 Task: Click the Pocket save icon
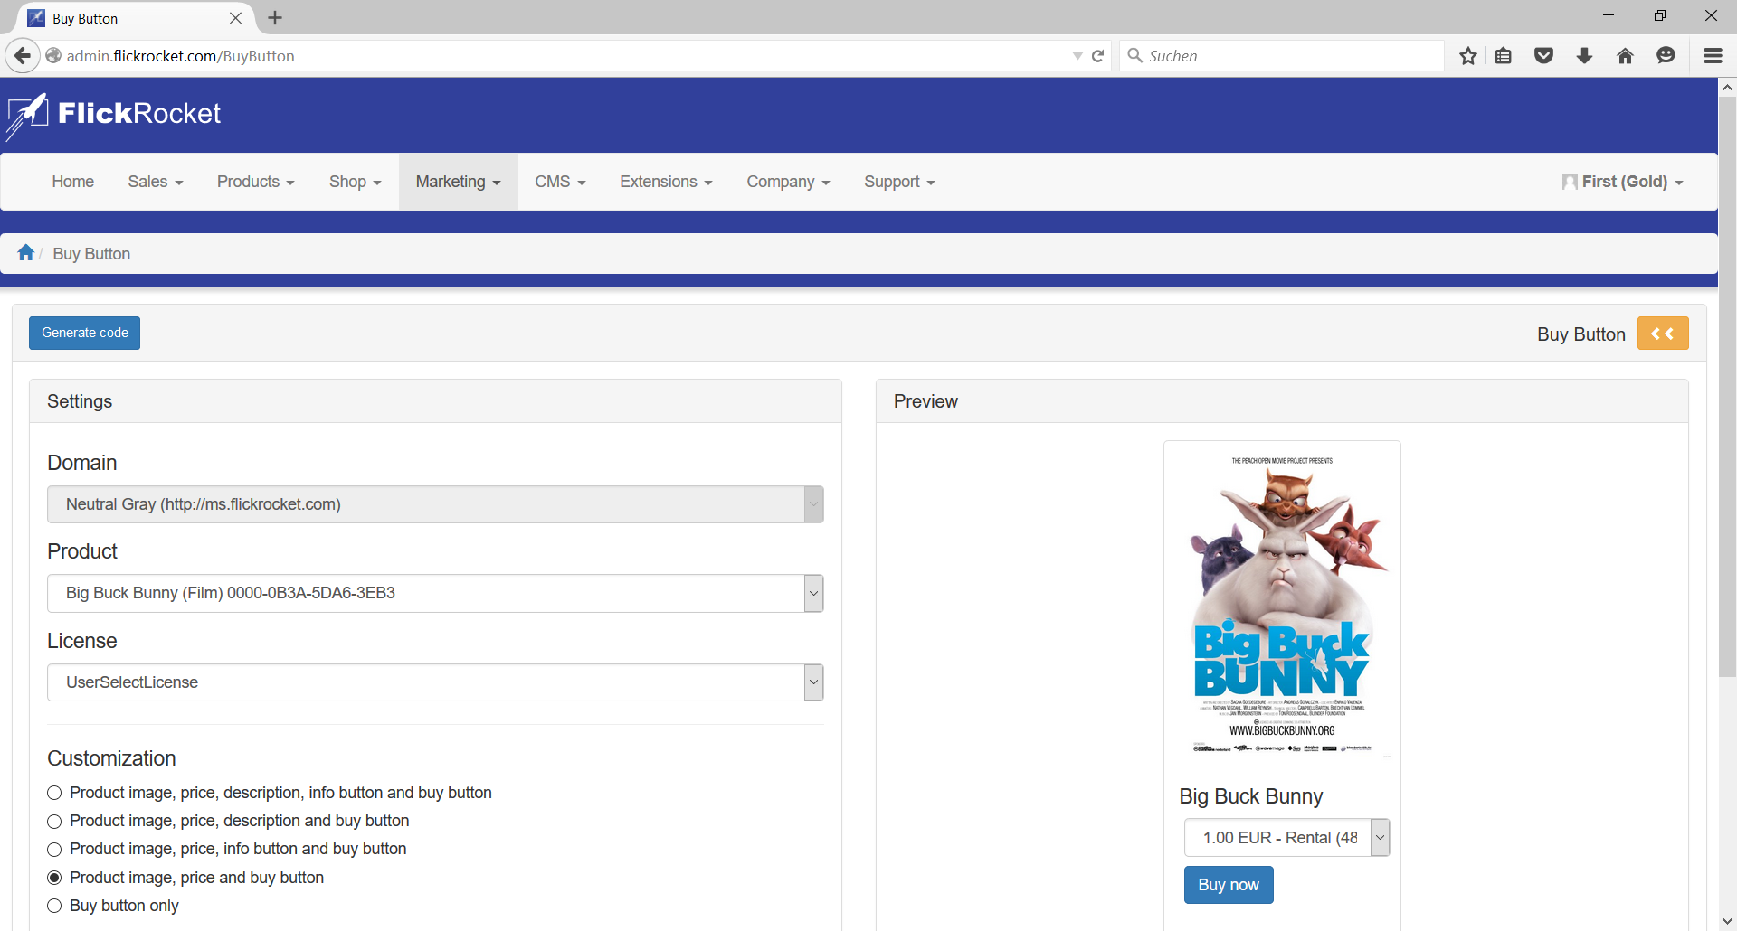(x=1544, y=56)
